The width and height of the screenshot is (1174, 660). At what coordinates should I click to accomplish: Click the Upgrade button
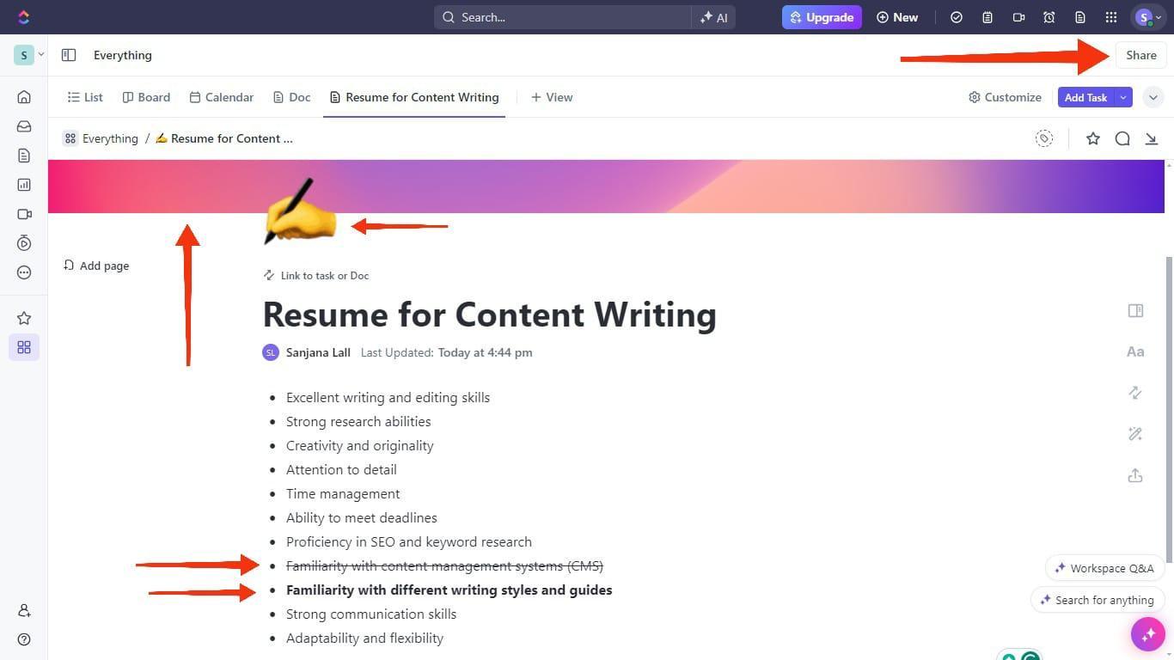822,17
